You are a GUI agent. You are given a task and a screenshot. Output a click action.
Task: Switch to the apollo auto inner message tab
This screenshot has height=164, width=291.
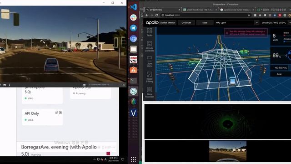(236, 10)
